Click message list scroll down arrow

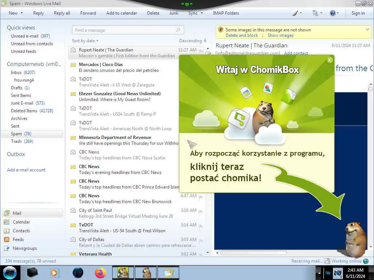click(208, 252)
